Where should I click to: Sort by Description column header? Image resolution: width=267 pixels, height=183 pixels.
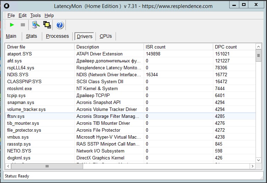[109, 47]
